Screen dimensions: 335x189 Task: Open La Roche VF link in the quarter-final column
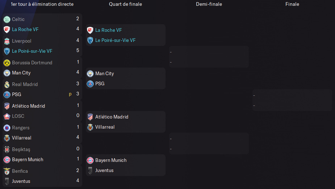(108, 30)
